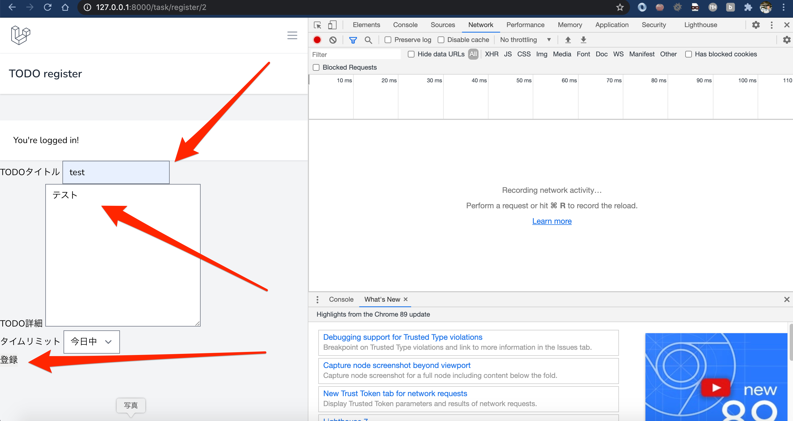Screen dimensions: 793x421
Task: Check Has blocked cookies filter
Action: 688,54
